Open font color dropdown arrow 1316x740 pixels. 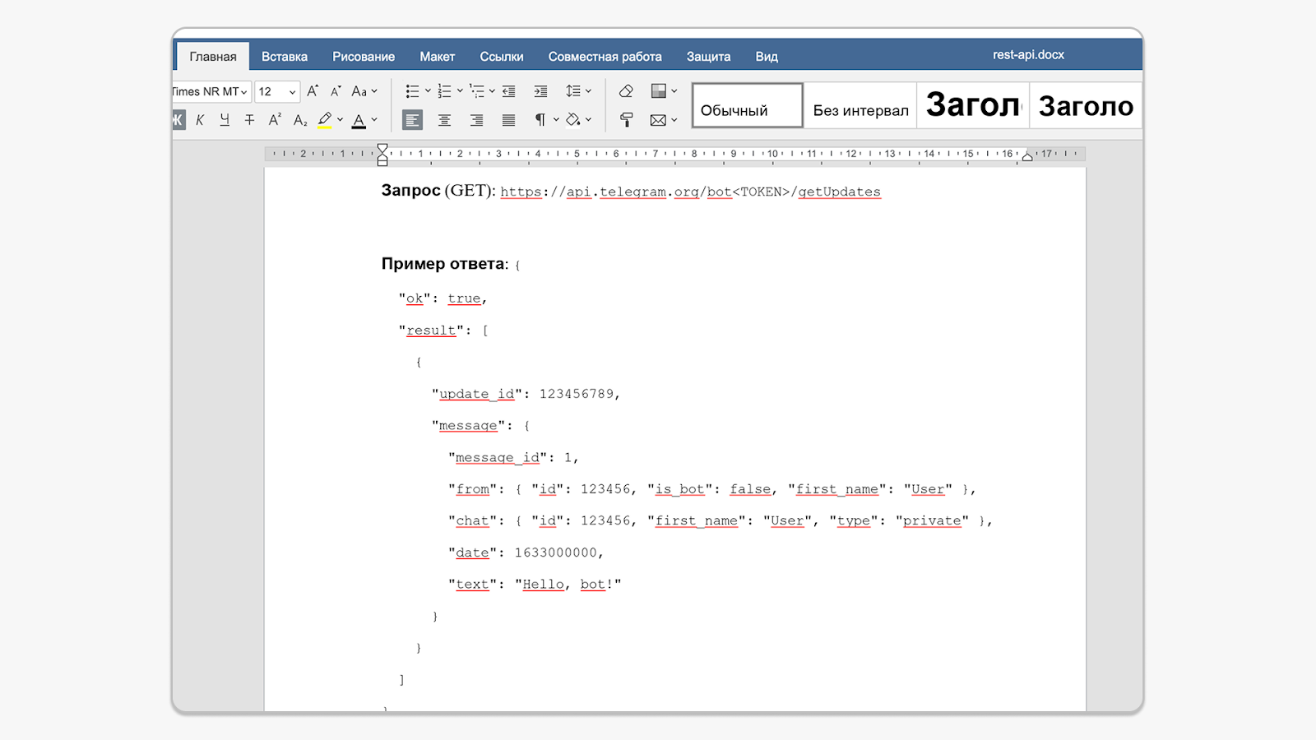point(374,120)
